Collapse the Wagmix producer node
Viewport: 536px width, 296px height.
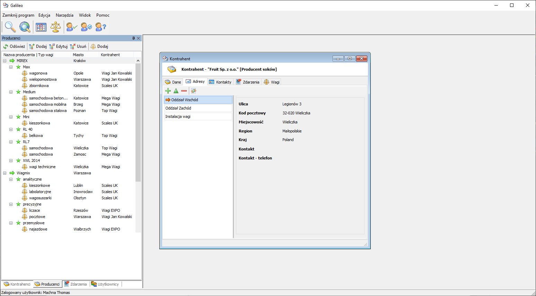pyautogui.click(x=5, y=173)
